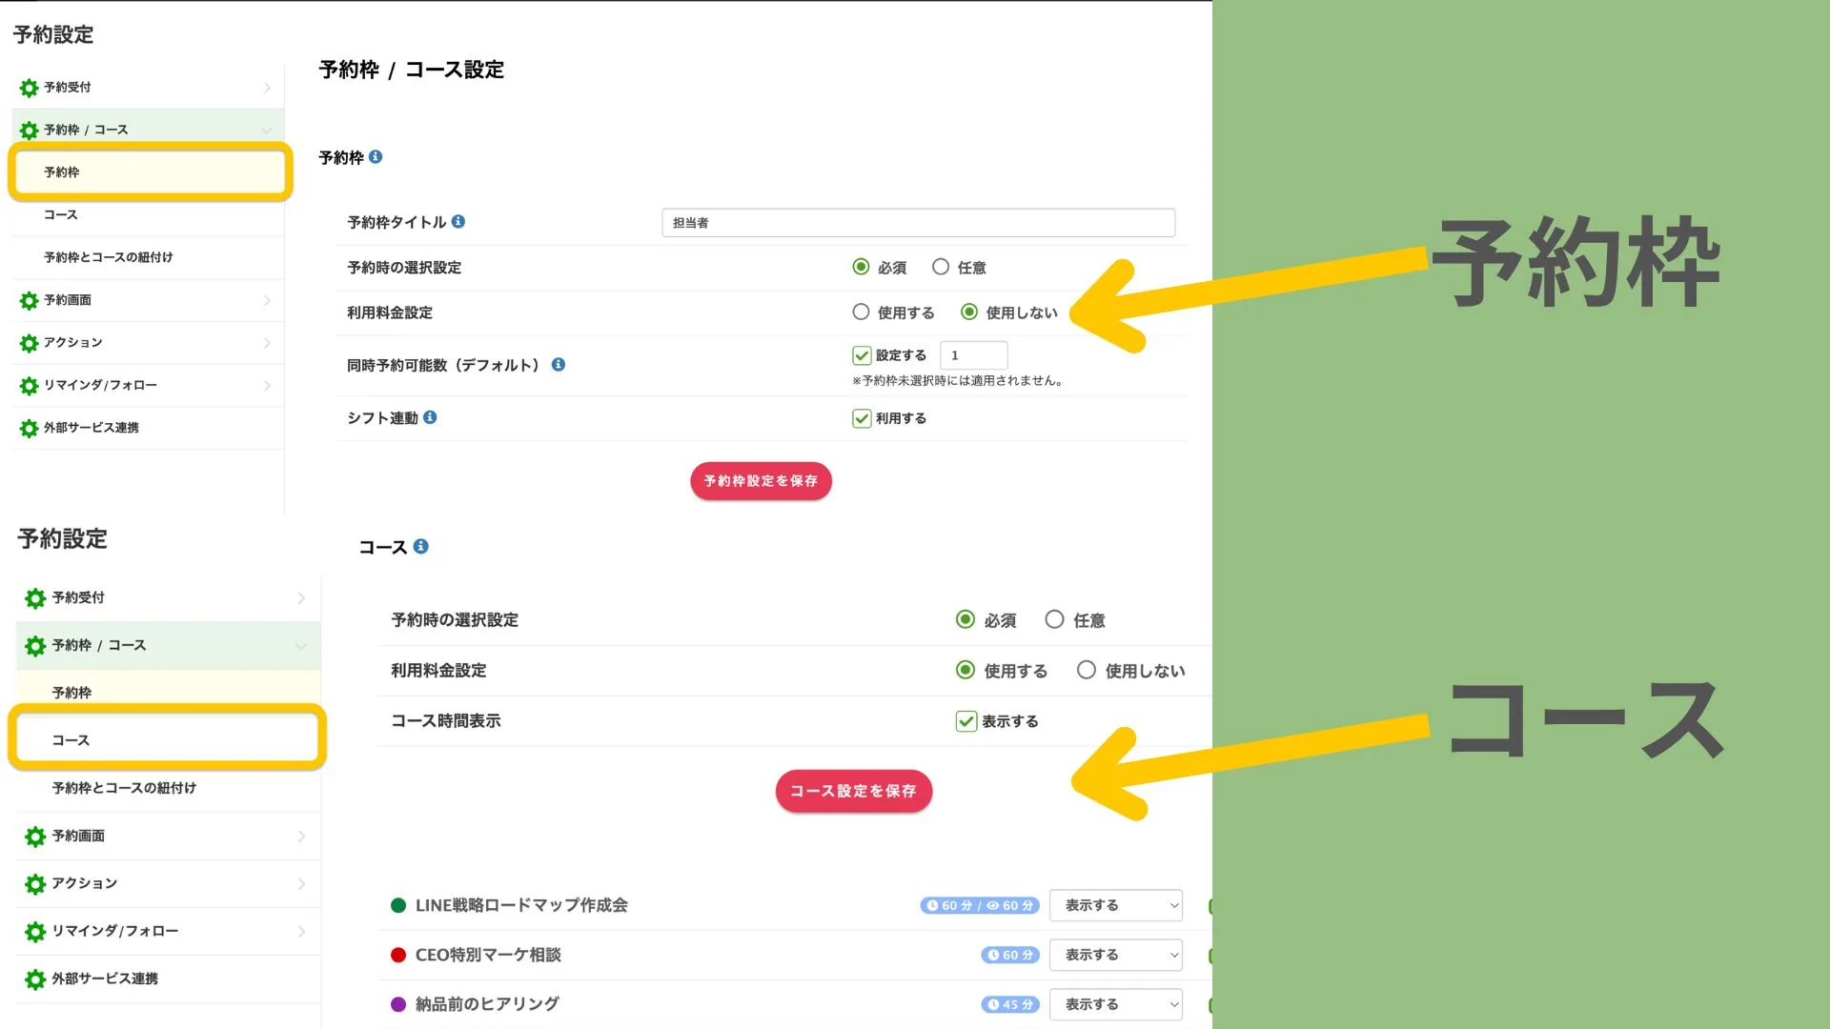Screen dimensions: 1830x1029
Task: Click コース設定を保存 button
Action: (x=853, y=791)
